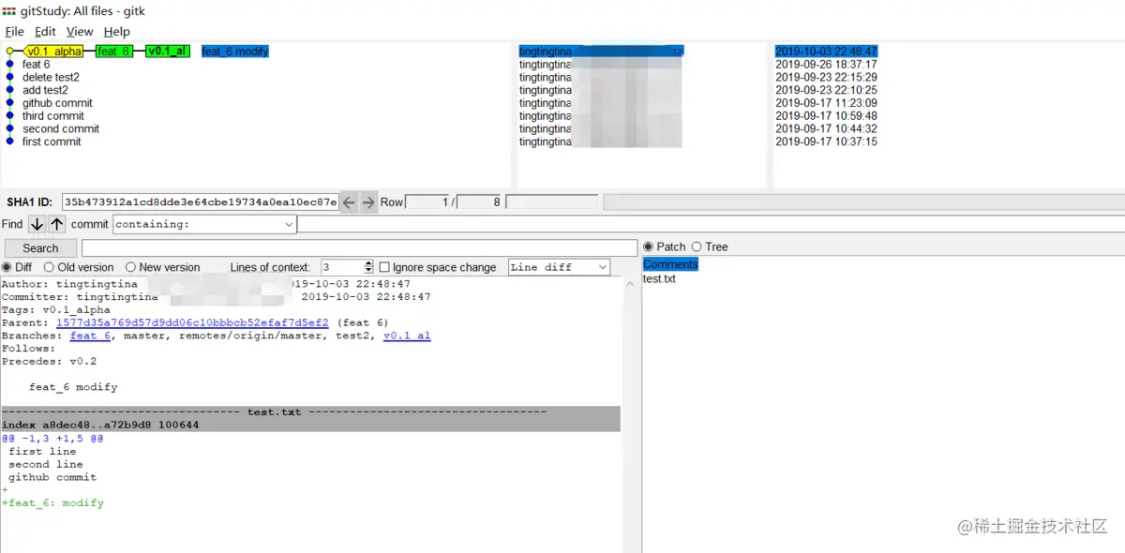Click the commit node dot for feat 6
The width and height of the screenshot is (1125, 553).
10,65
